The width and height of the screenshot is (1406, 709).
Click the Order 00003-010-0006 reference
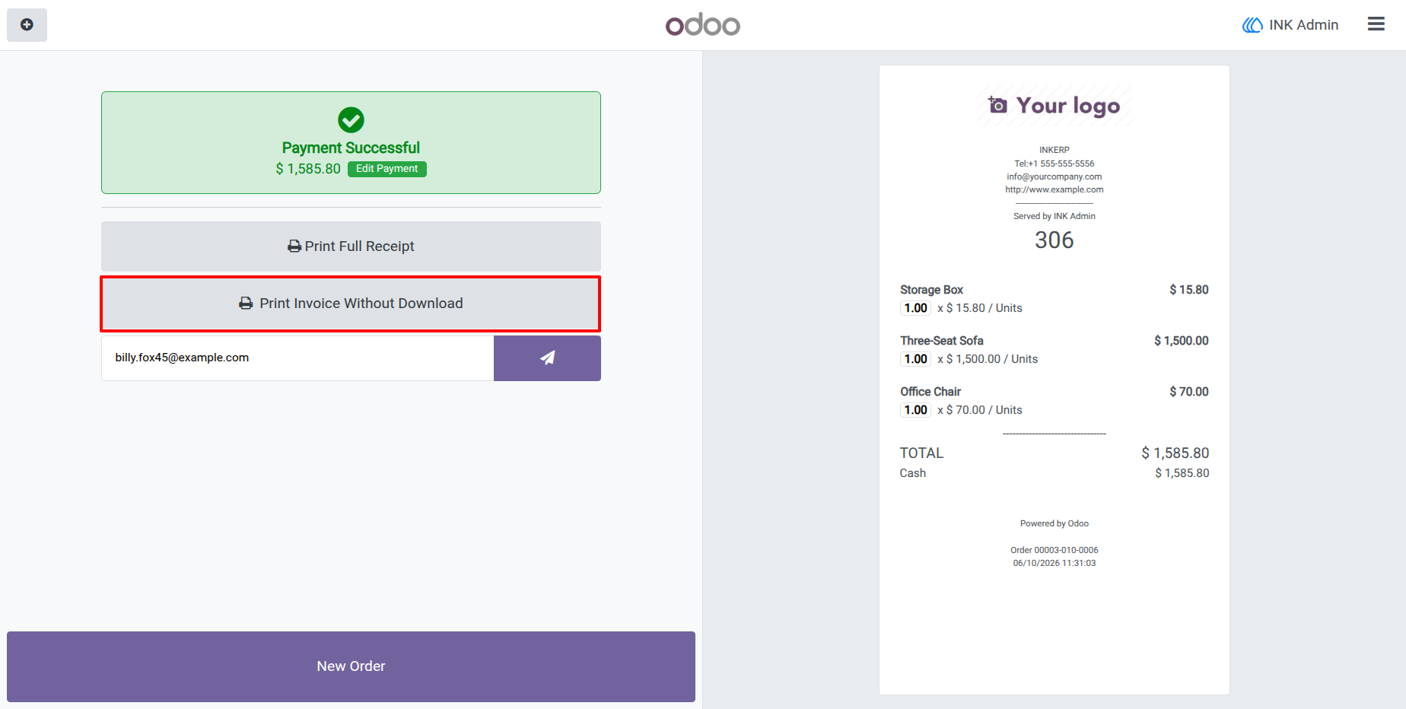tap(1054, 550)
